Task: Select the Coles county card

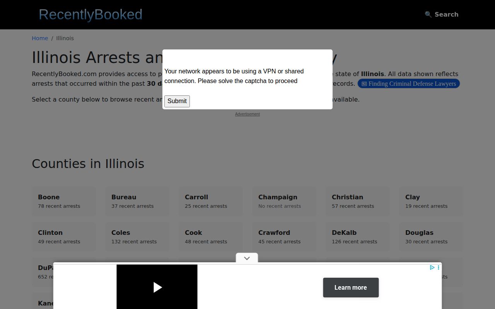Action: tap(137, 237)
